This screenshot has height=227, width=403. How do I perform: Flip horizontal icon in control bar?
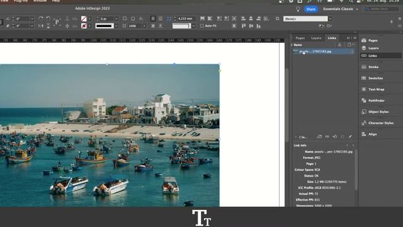[40, 26]
